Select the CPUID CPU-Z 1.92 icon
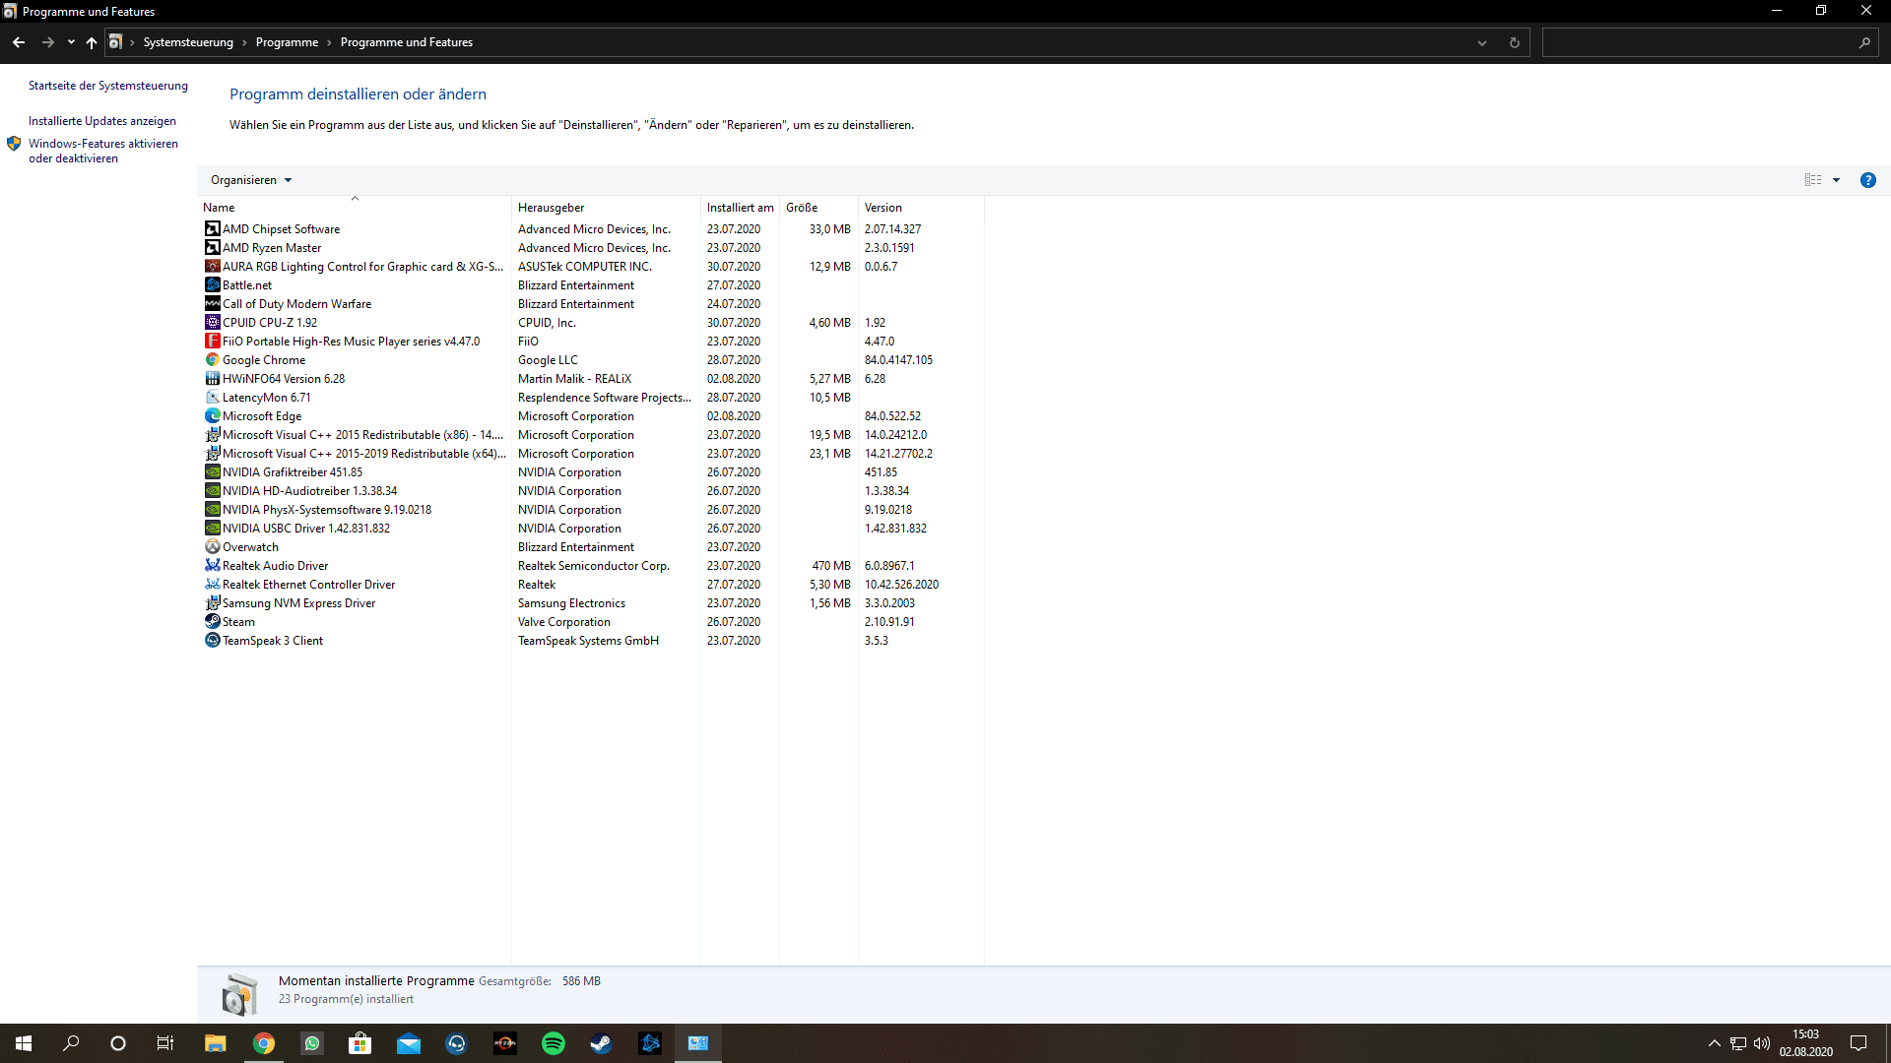1891x1063 pixels. pos(212,323)
